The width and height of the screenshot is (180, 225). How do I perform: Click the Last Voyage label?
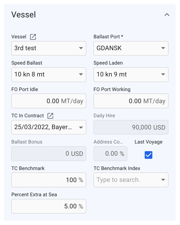pos(148,142)
